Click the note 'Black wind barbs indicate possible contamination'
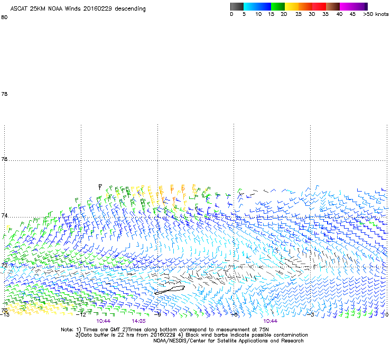Screen dimensions: 391x344 tap(247, 335)
